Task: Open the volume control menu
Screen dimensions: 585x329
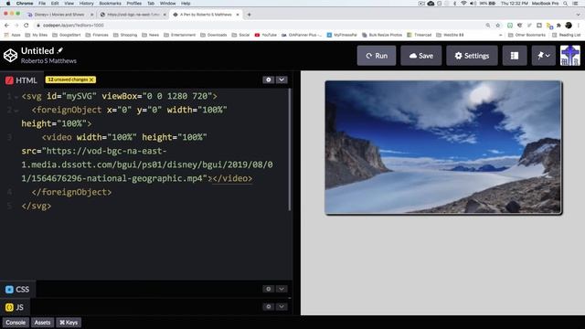Action: 473,4
